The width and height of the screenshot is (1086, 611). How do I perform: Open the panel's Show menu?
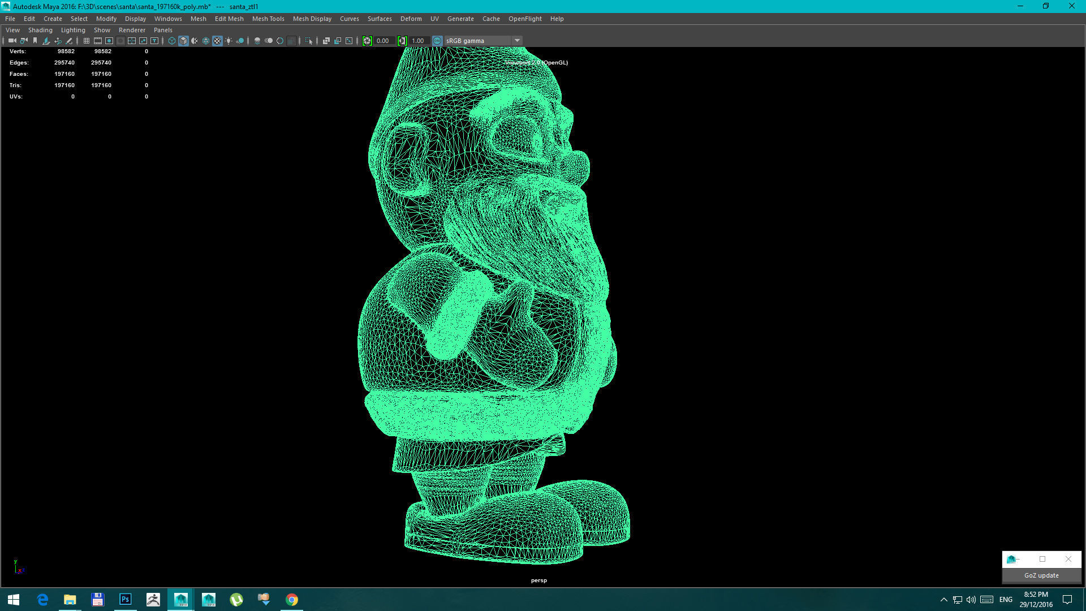102,30
